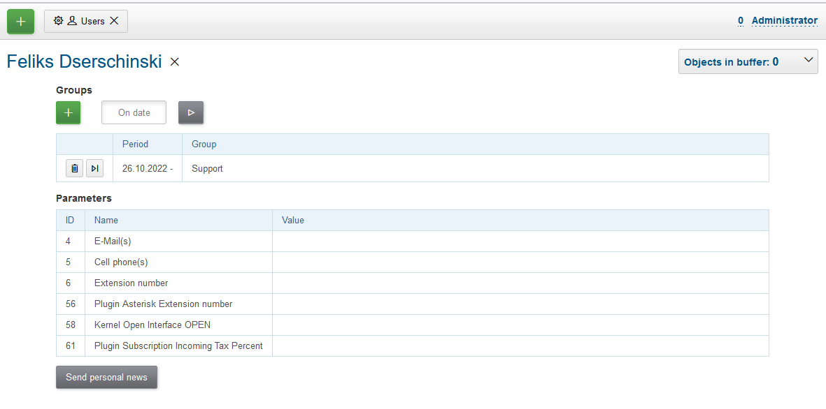Close the Feliks Dserschinski user page
The height and width of the screenshot is (409, 826).
[x=175, y=62]
